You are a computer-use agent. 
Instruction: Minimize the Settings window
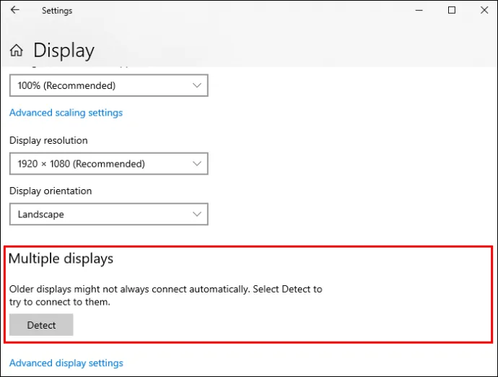(x=418, y=11)
